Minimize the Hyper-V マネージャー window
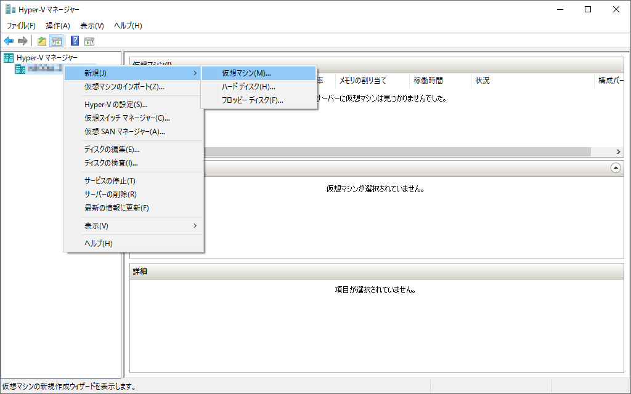 (x=560, y=9)
